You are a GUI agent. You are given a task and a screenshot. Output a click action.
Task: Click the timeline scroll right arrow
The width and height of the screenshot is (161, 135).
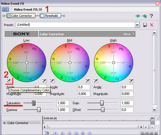coord(141,127)
